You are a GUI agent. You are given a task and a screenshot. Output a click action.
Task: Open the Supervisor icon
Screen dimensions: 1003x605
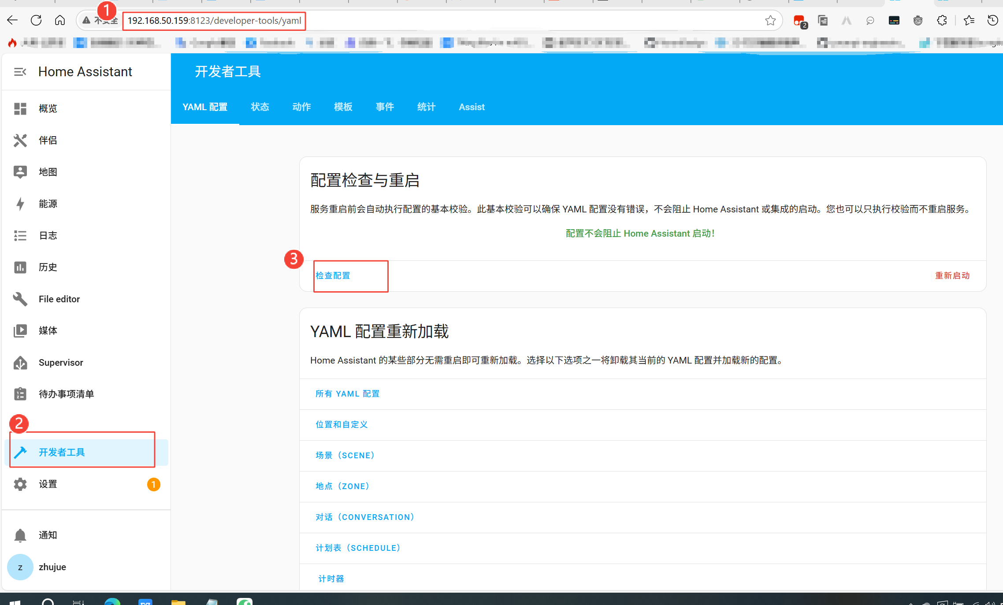pyautogui.click(x=20, y=362)
